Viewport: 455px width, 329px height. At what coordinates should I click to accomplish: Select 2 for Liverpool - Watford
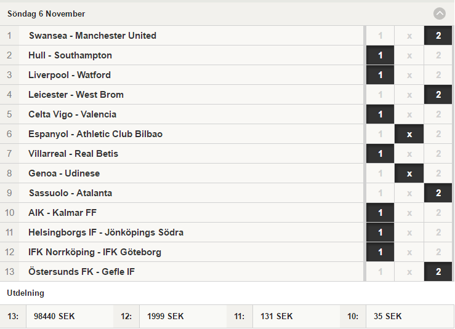tap(438, 75)
